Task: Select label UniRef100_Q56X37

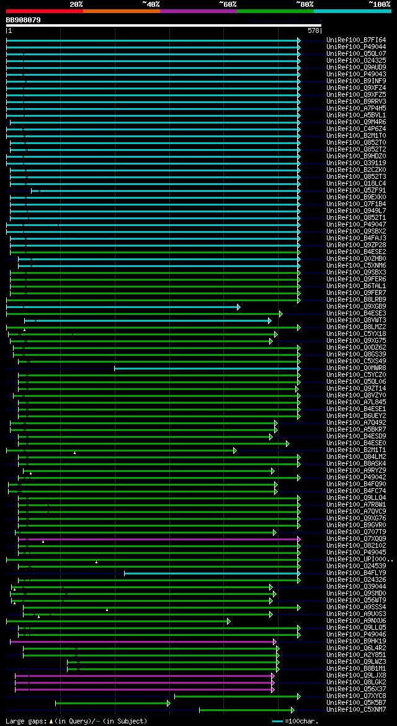Action: [356, 689]
